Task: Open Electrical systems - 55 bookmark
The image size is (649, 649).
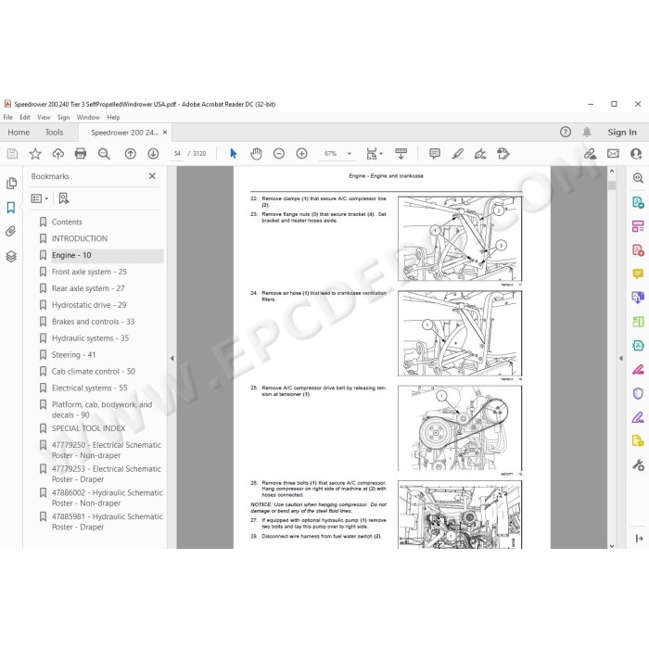Action: click(89, 388)
